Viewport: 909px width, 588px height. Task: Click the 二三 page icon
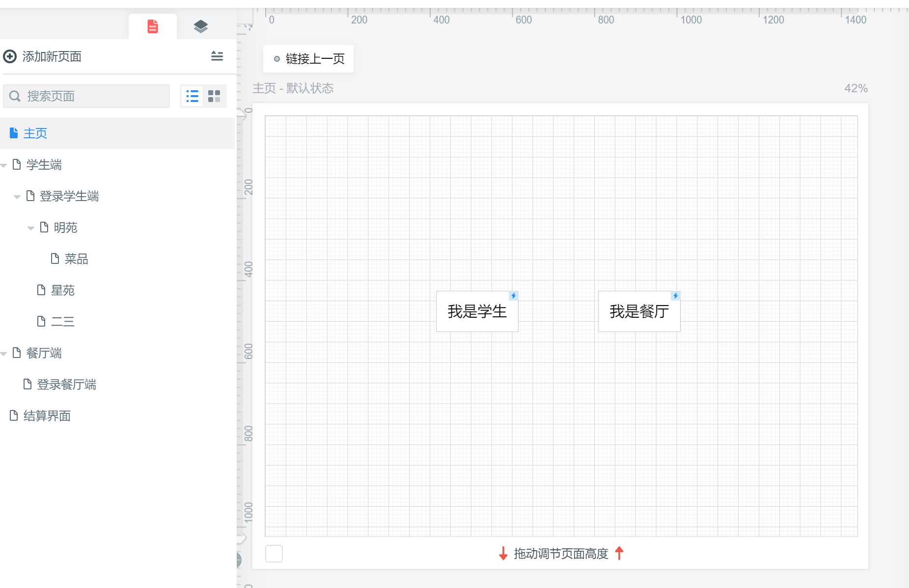tap(41, 321)
